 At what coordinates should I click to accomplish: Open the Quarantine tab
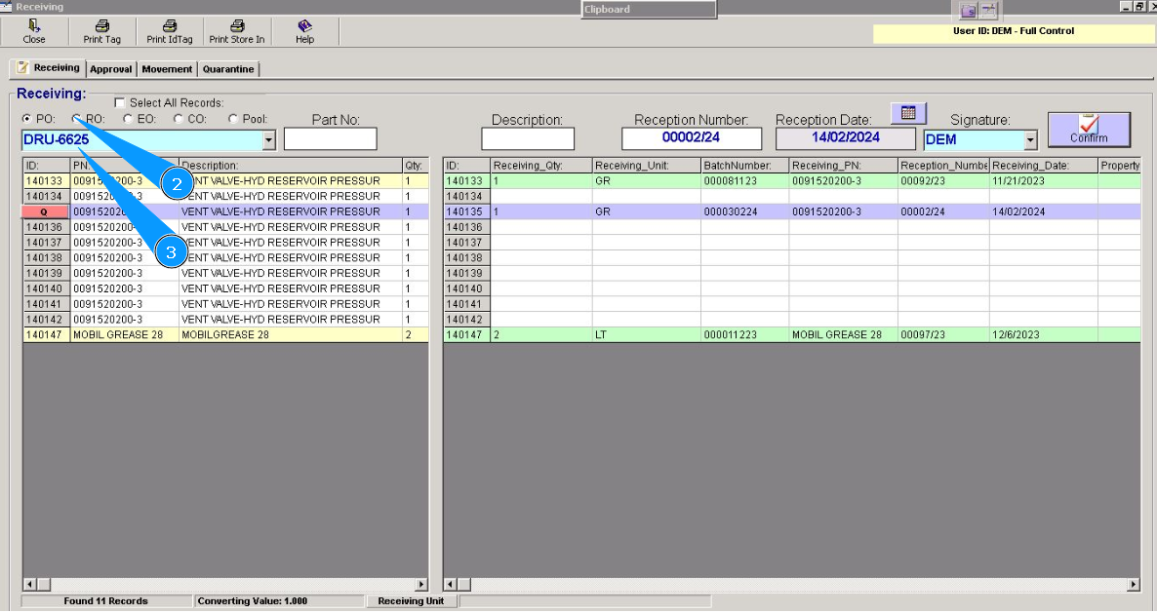coord(228,69)
